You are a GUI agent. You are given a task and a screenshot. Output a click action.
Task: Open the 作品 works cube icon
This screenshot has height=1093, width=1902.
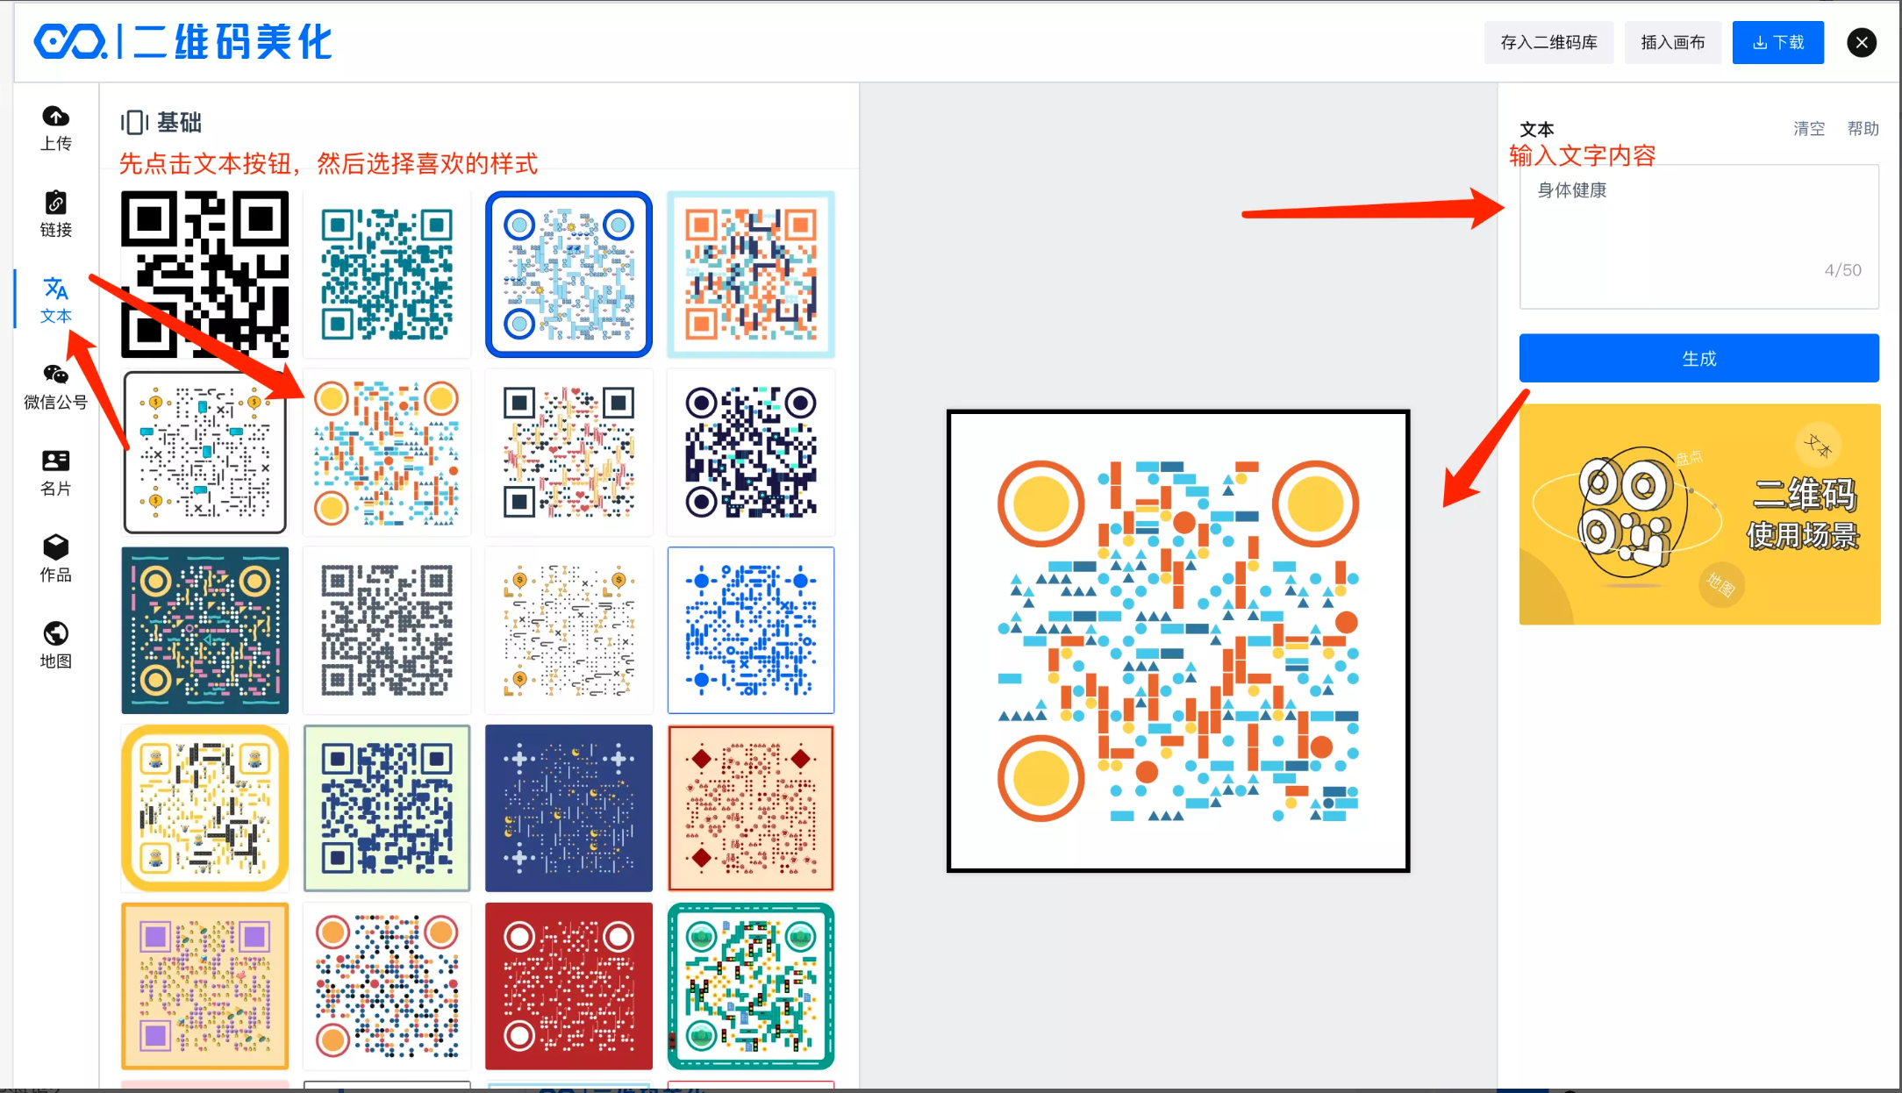point(55,559)
